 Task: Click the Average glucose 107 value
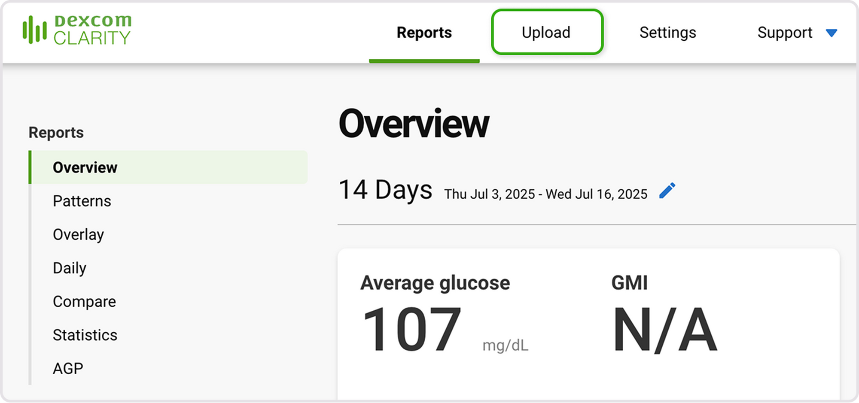pyautogui.click(x=411, y=330)
